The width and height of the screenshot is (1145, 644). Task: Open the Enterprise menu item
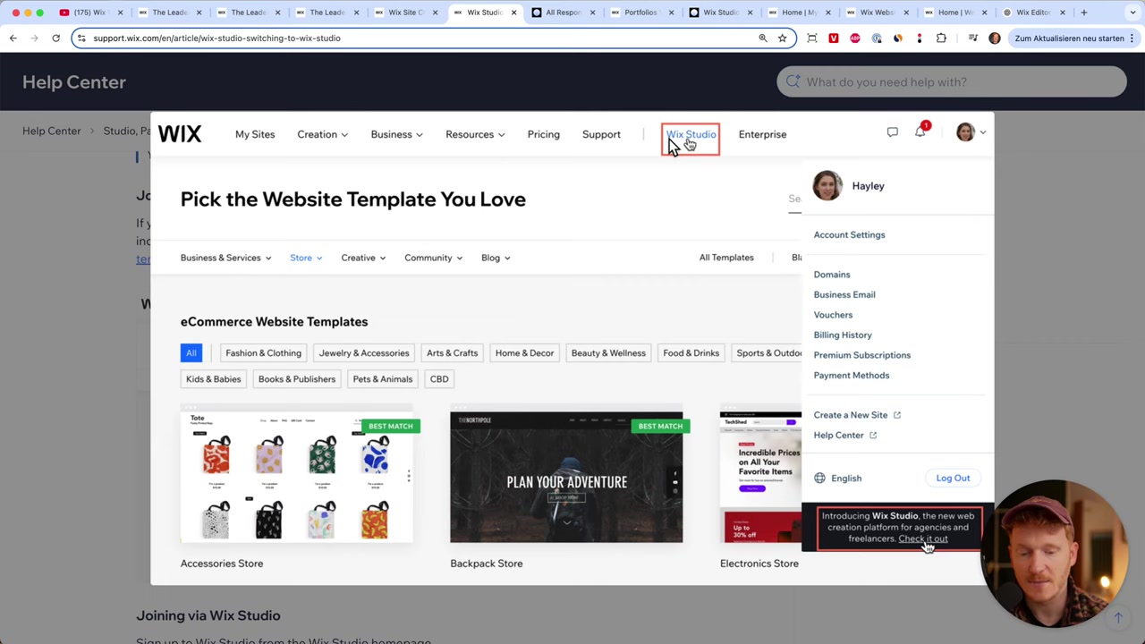tap(762, 134)
